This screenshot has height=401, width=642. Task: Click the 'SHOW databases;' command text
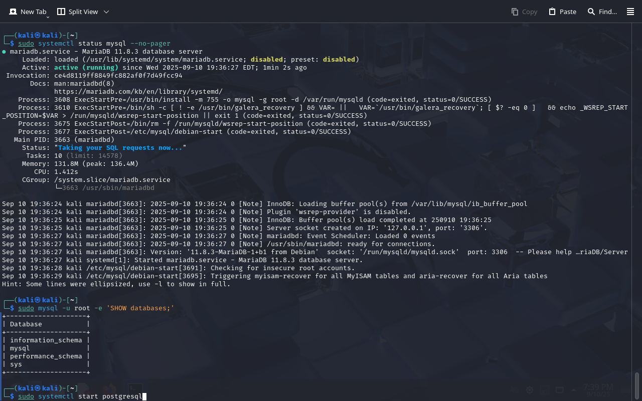click(140, 308)
